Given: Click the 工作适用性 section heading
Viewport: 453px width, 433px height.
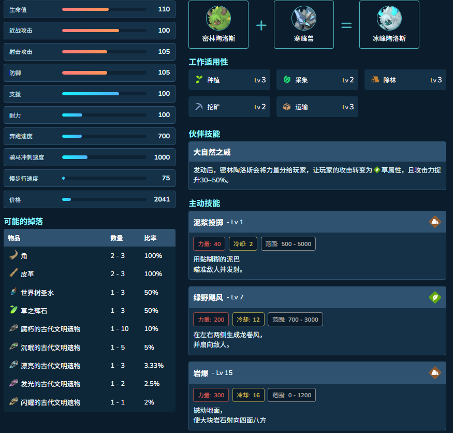Looking at the screenshot, I should tap(208, 62).
